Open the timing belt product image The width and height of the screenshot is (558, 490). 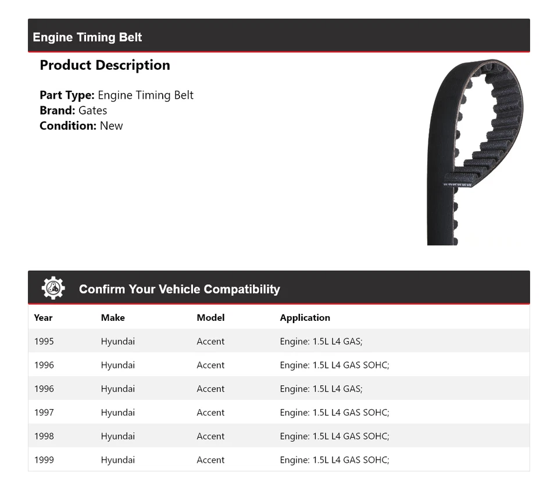click(475, 152)
